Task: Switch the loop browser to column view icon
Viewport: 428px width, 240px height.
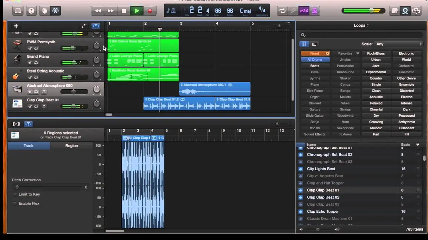Action: [x=314, y=44]
